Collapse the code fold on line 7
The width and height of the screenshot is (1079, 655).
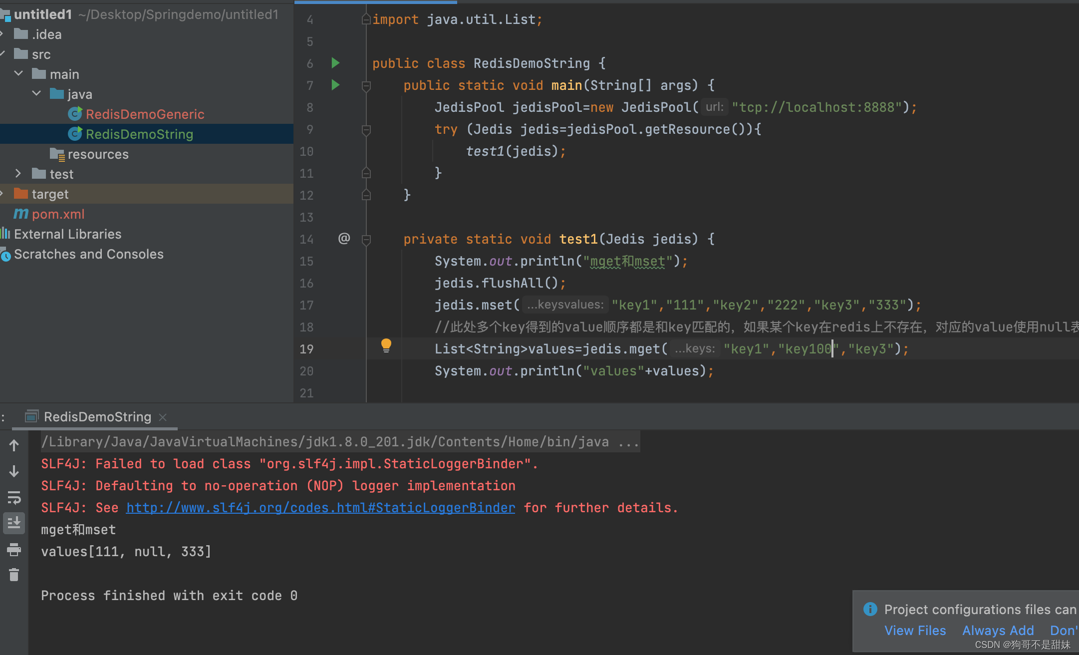pyautogui.click(x=366, y=85)
